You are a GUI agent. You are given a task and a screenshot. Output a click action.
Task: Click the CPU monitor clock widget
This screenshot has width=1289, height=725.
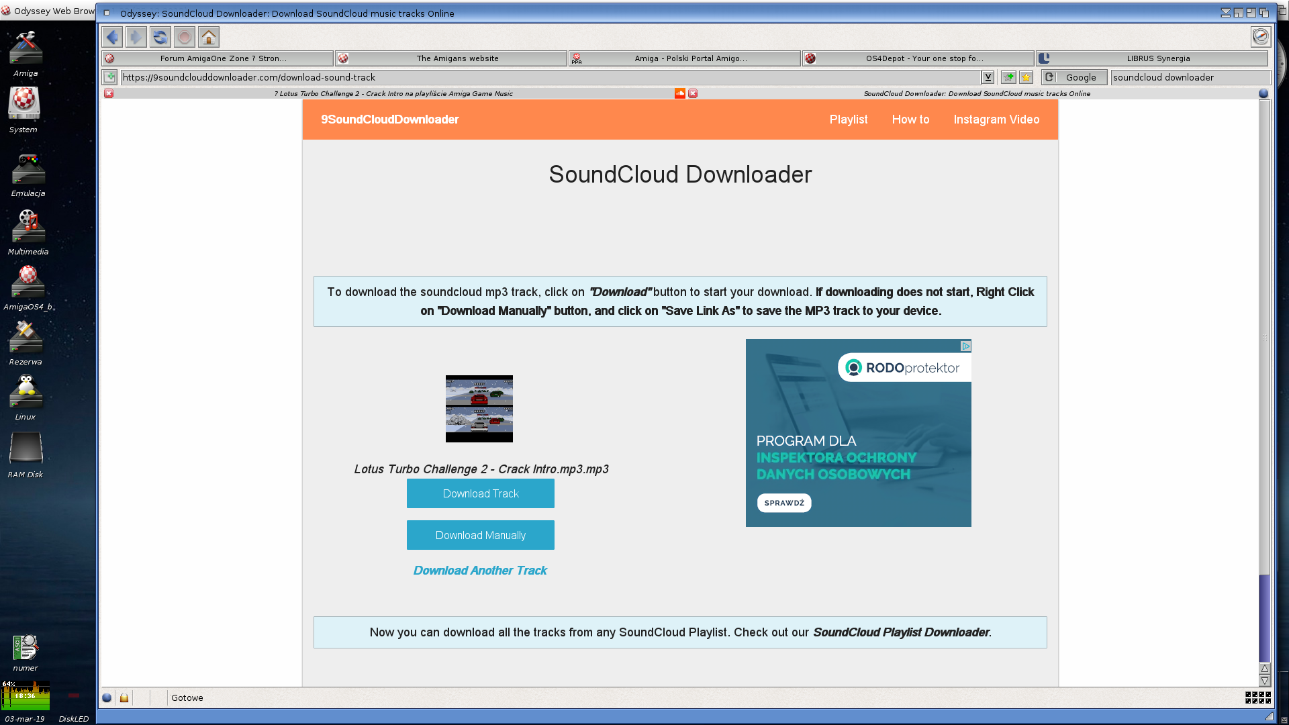point(26,695)
